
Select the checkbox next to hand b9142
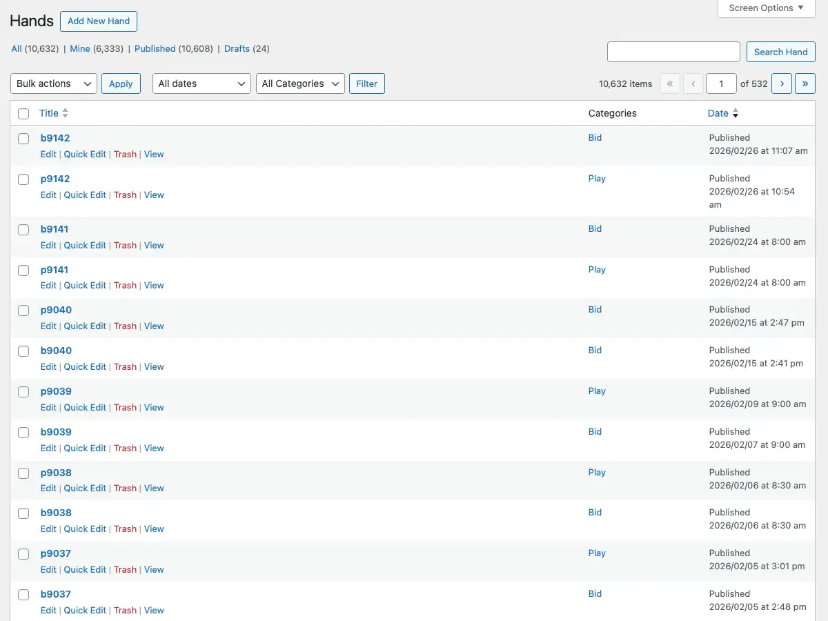point(23,138)
